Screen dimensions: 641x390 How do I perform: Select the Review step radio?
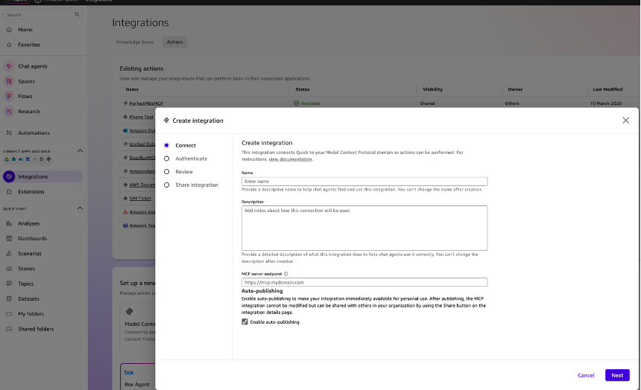pyautogui.click(x=166, y=172)
